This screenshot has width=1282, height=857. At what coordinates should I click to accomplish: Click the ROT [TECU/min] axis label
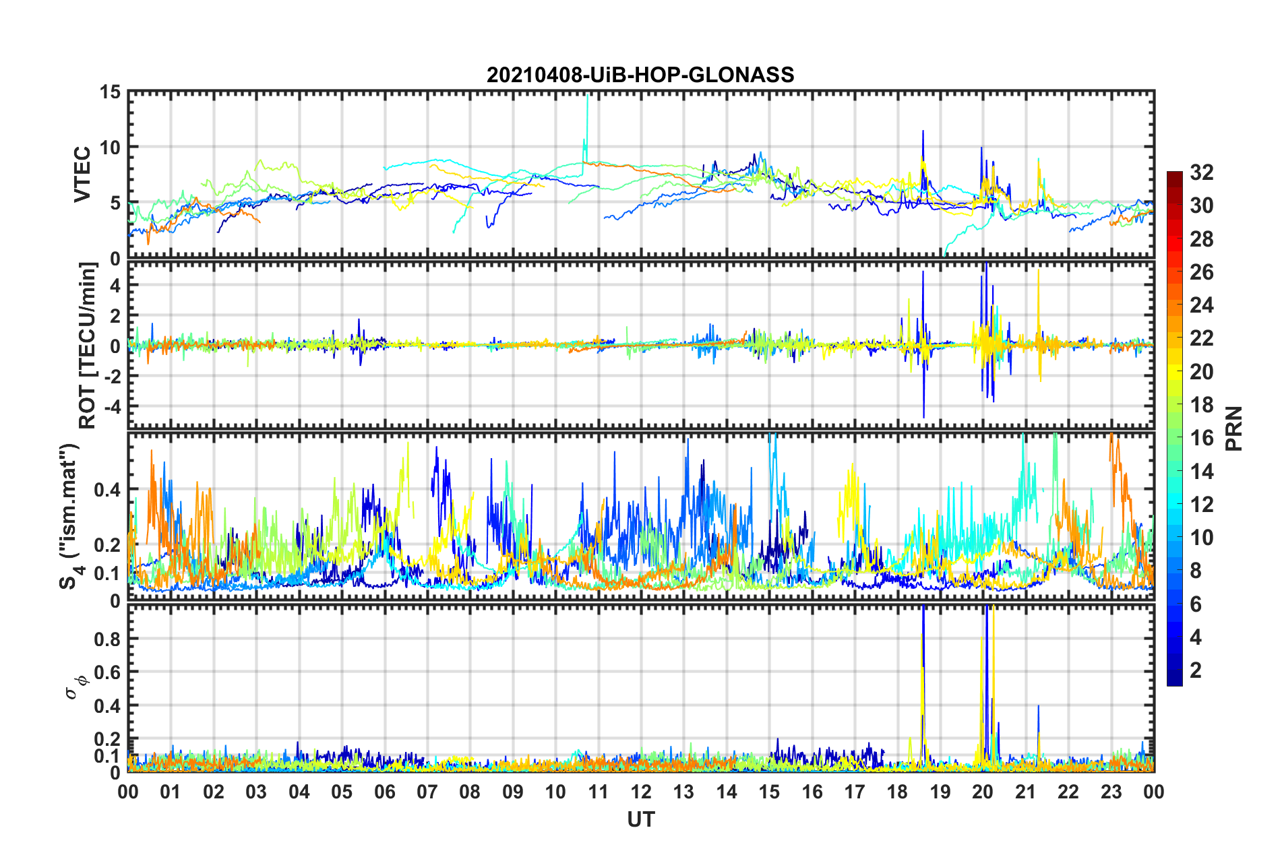click(87, 346)
